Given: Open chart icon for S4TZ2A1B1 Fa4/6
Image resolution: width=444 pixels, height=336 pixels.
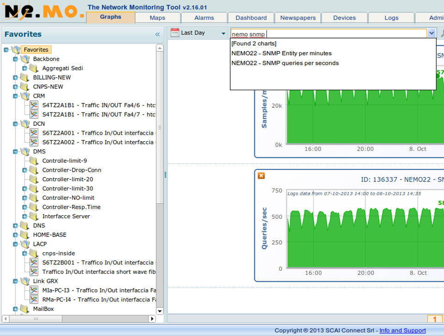Looking at the screenshot, I should pos(34,105).
